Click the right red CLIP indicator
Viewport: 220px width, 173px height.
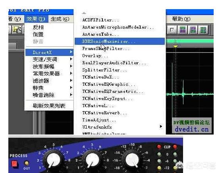coord(175,147)
